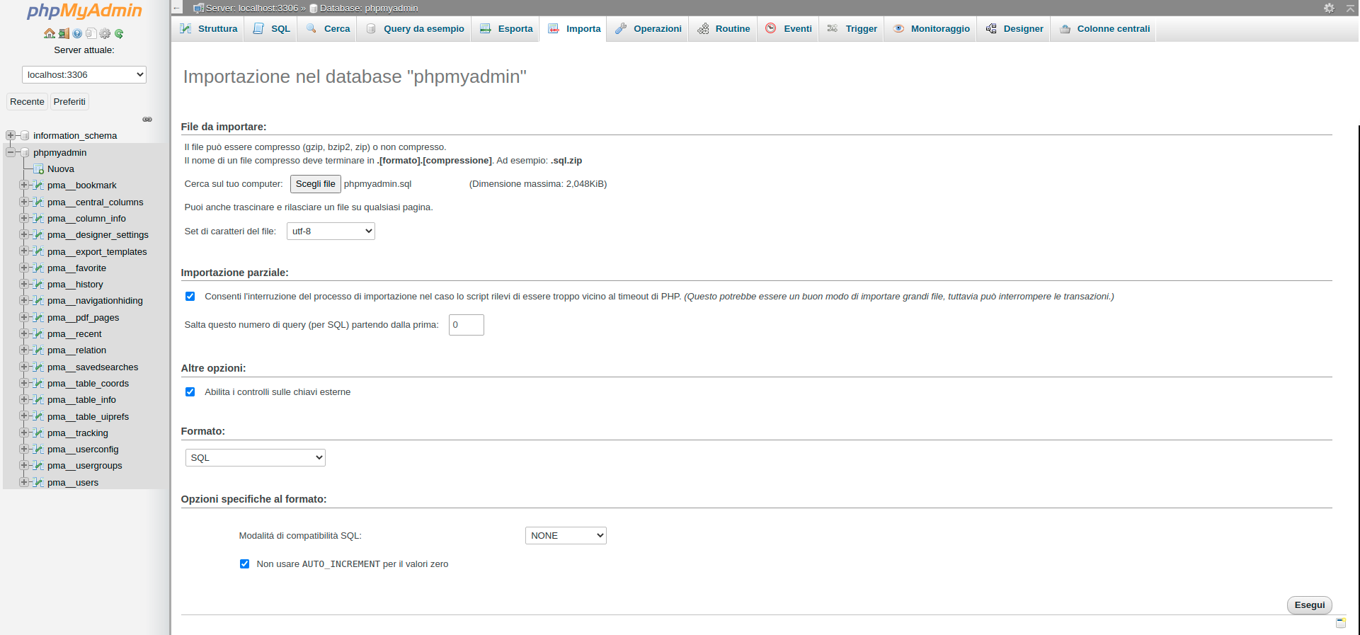Open the console icon at bottom right
The height and width of the screenshot is (635, 1360).
pos(1340,622)
